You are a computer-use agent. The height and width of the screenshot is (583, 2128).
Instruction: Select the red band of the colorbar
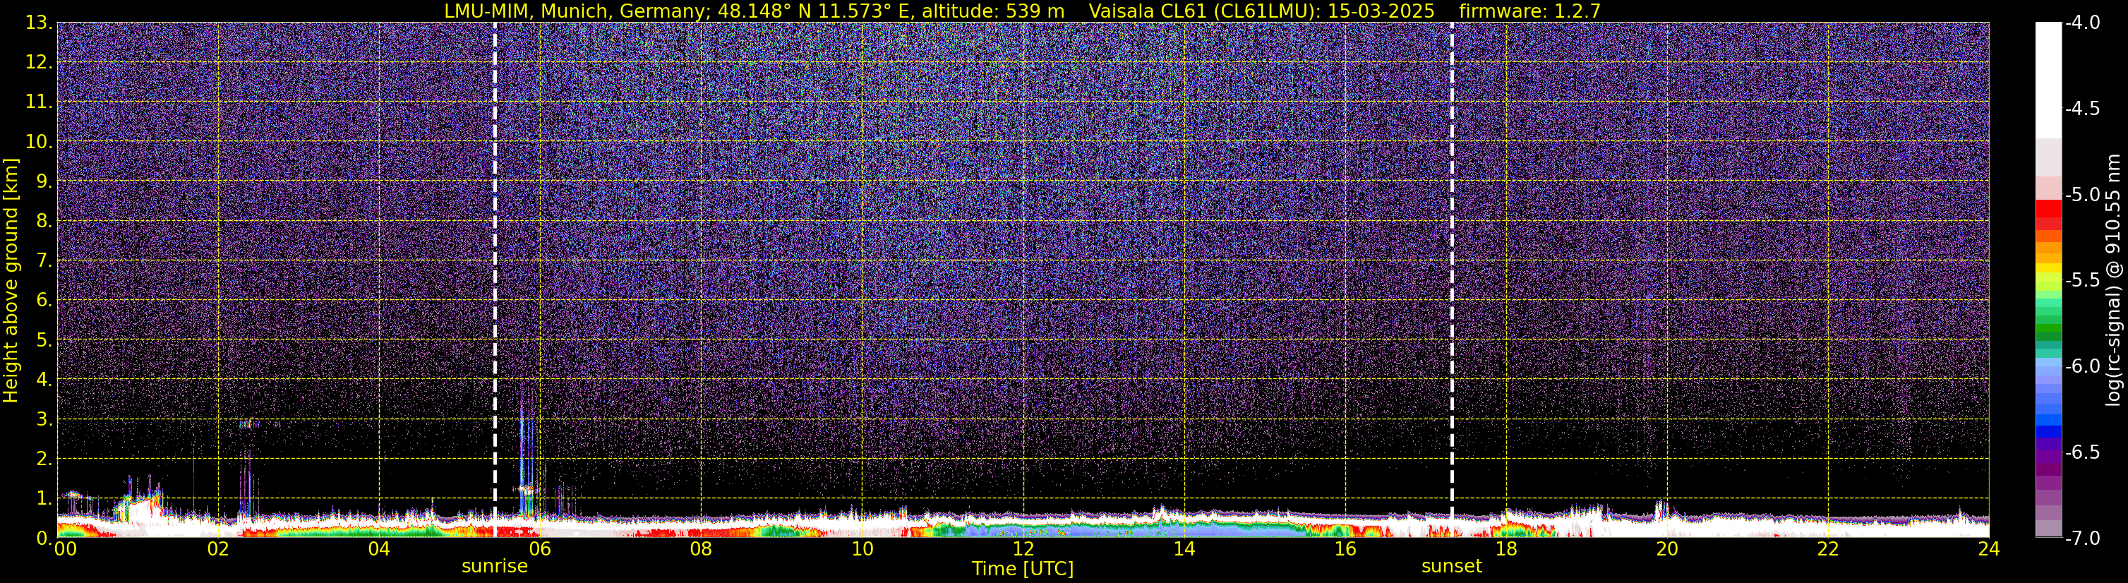(2049, 209)
